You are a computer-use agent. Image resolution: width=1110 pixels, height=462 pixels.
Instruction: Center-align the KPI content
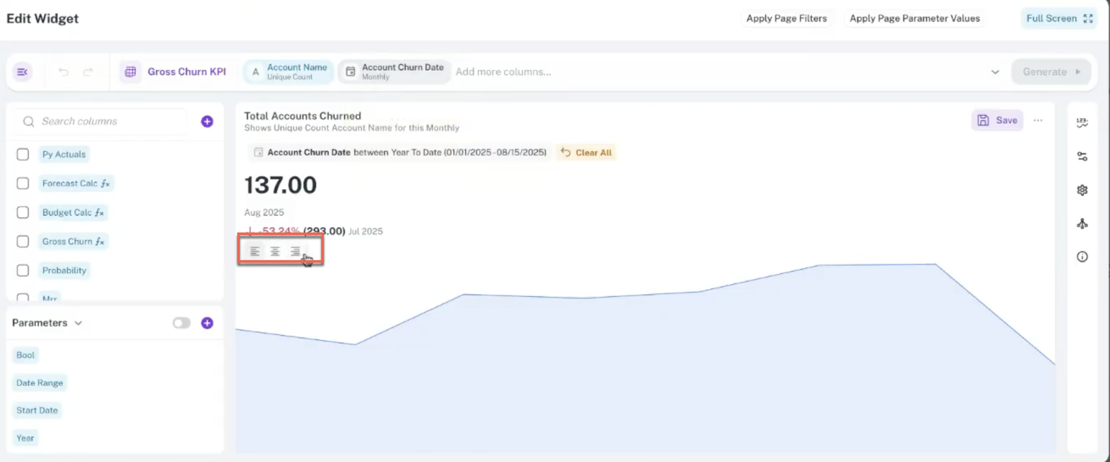(275, 251)
